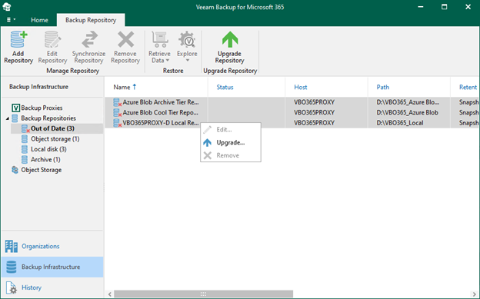
Task: Select Out of Date (3) tree item
Action: click(x=52, y=128)
